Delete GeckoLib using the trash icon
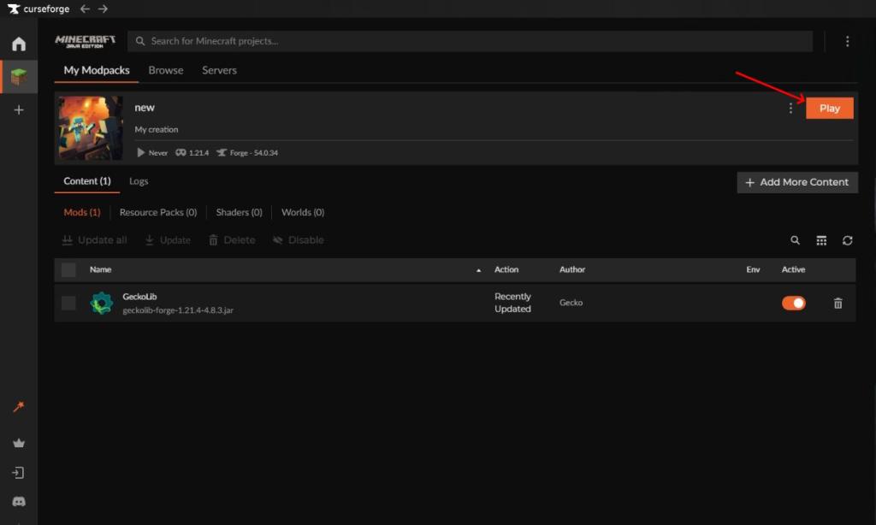Image resolution: width=876 pixels, height=525 pixels. tap(838, 304)
